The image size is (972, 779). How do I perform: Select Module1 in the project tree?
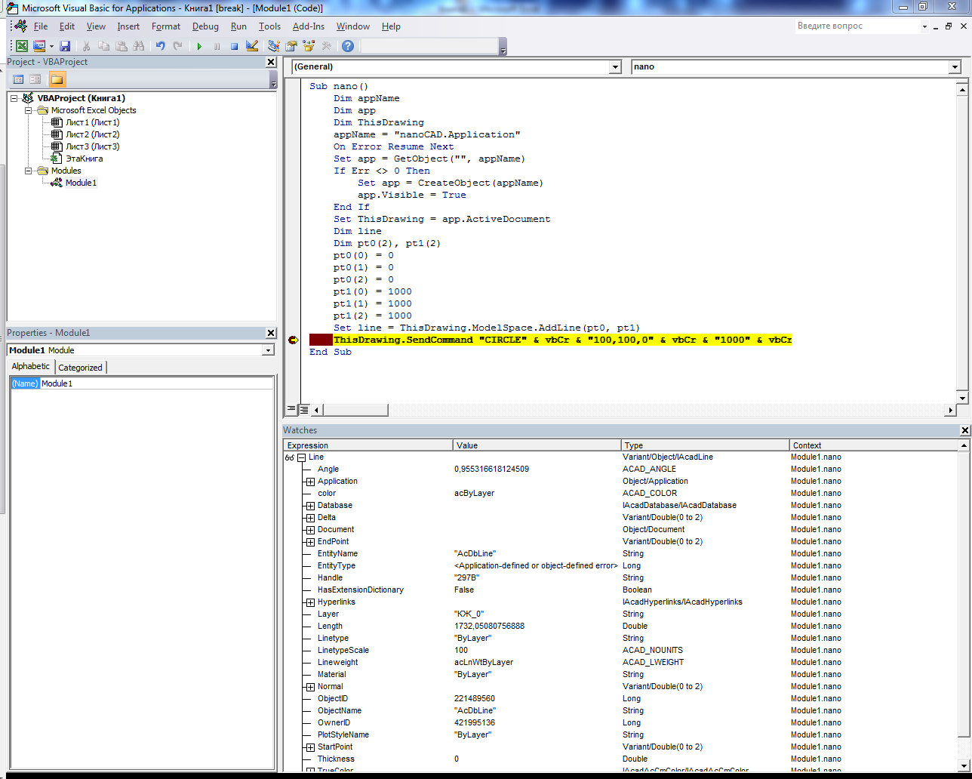tap(81, 183)
